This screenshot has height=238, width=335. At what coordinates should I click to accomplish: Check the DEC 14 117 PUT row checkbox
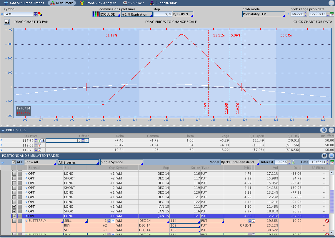(x=14, y=178)
